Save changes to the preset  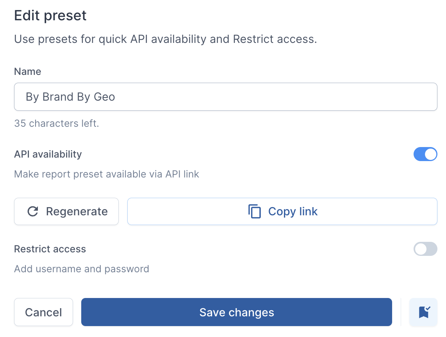click(x=237, y=312)
